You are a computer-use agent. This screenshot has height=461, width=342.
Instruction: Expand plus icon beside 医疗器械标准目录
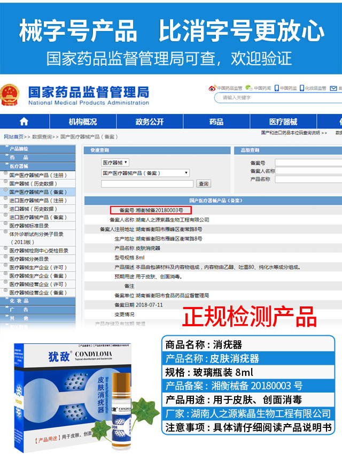pos(5,224)
